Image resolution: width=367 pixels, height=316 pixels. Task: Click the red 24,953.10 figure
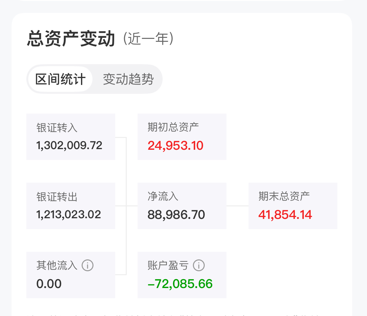coord(175,145)
